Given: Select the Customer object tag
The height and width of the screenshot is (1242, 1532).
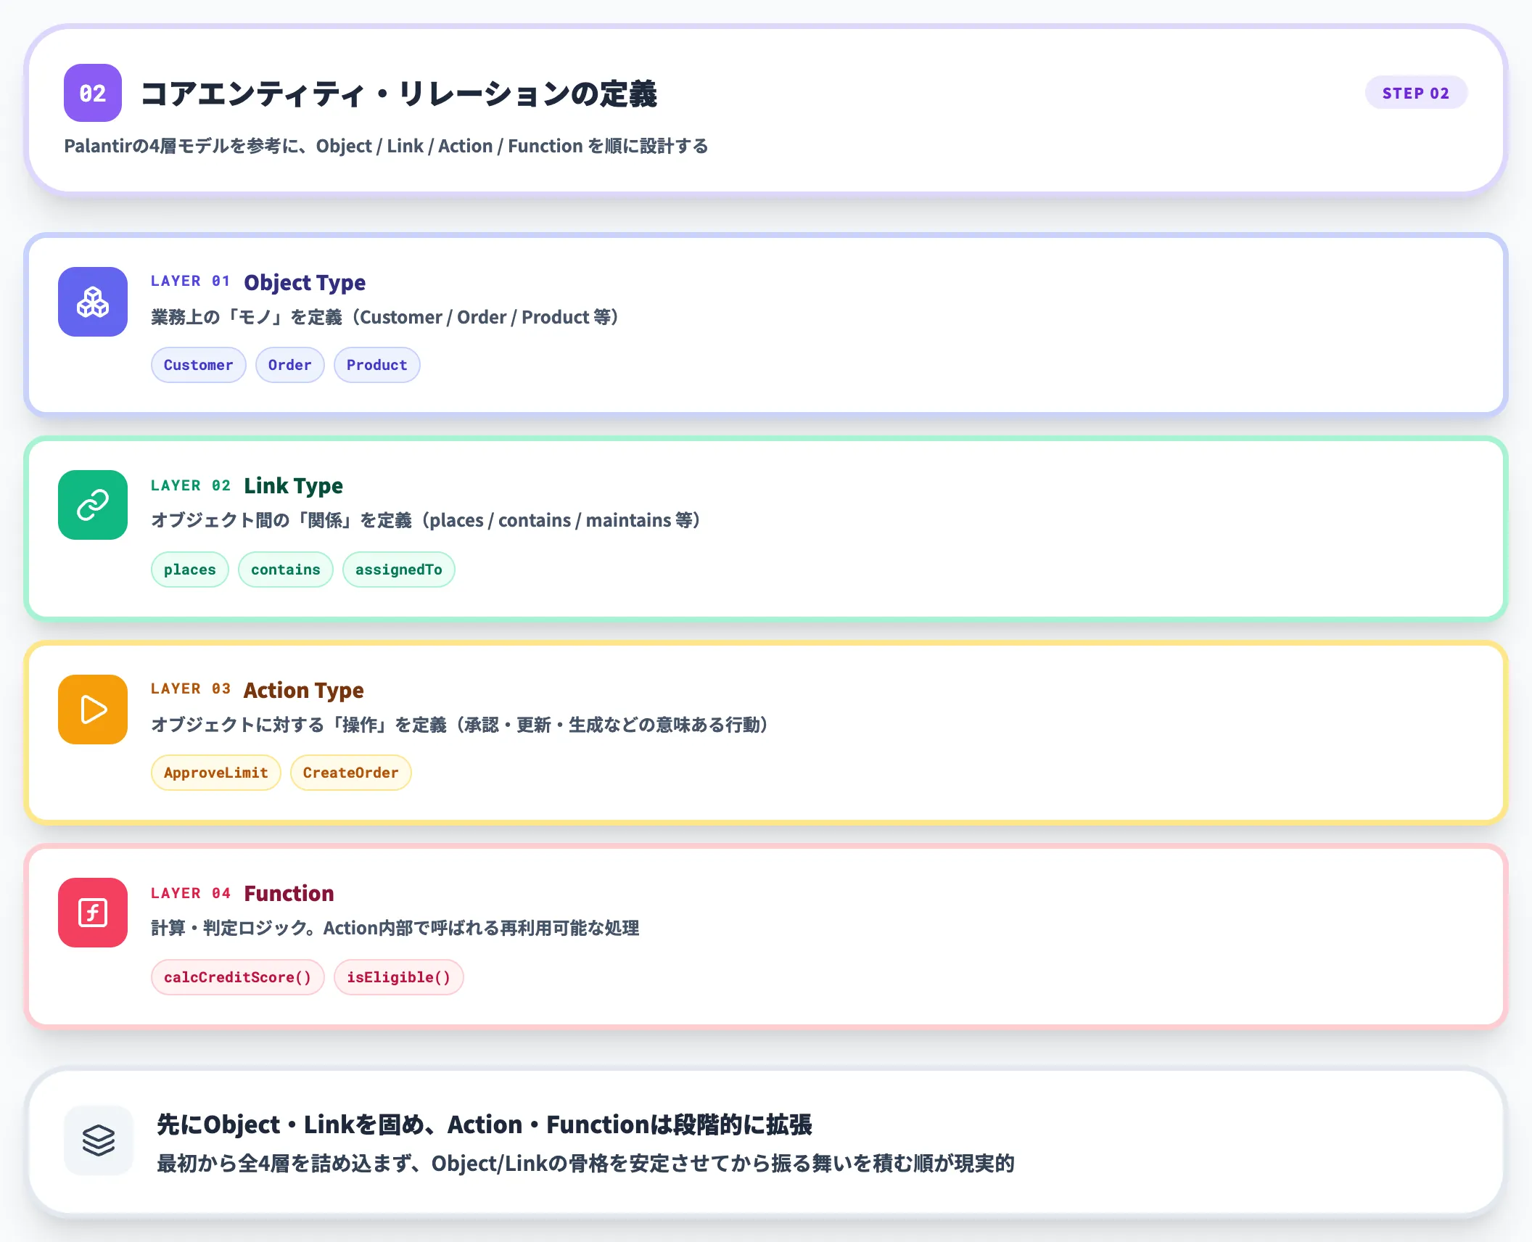Looking at the screenshot, I should coord(198,365).
